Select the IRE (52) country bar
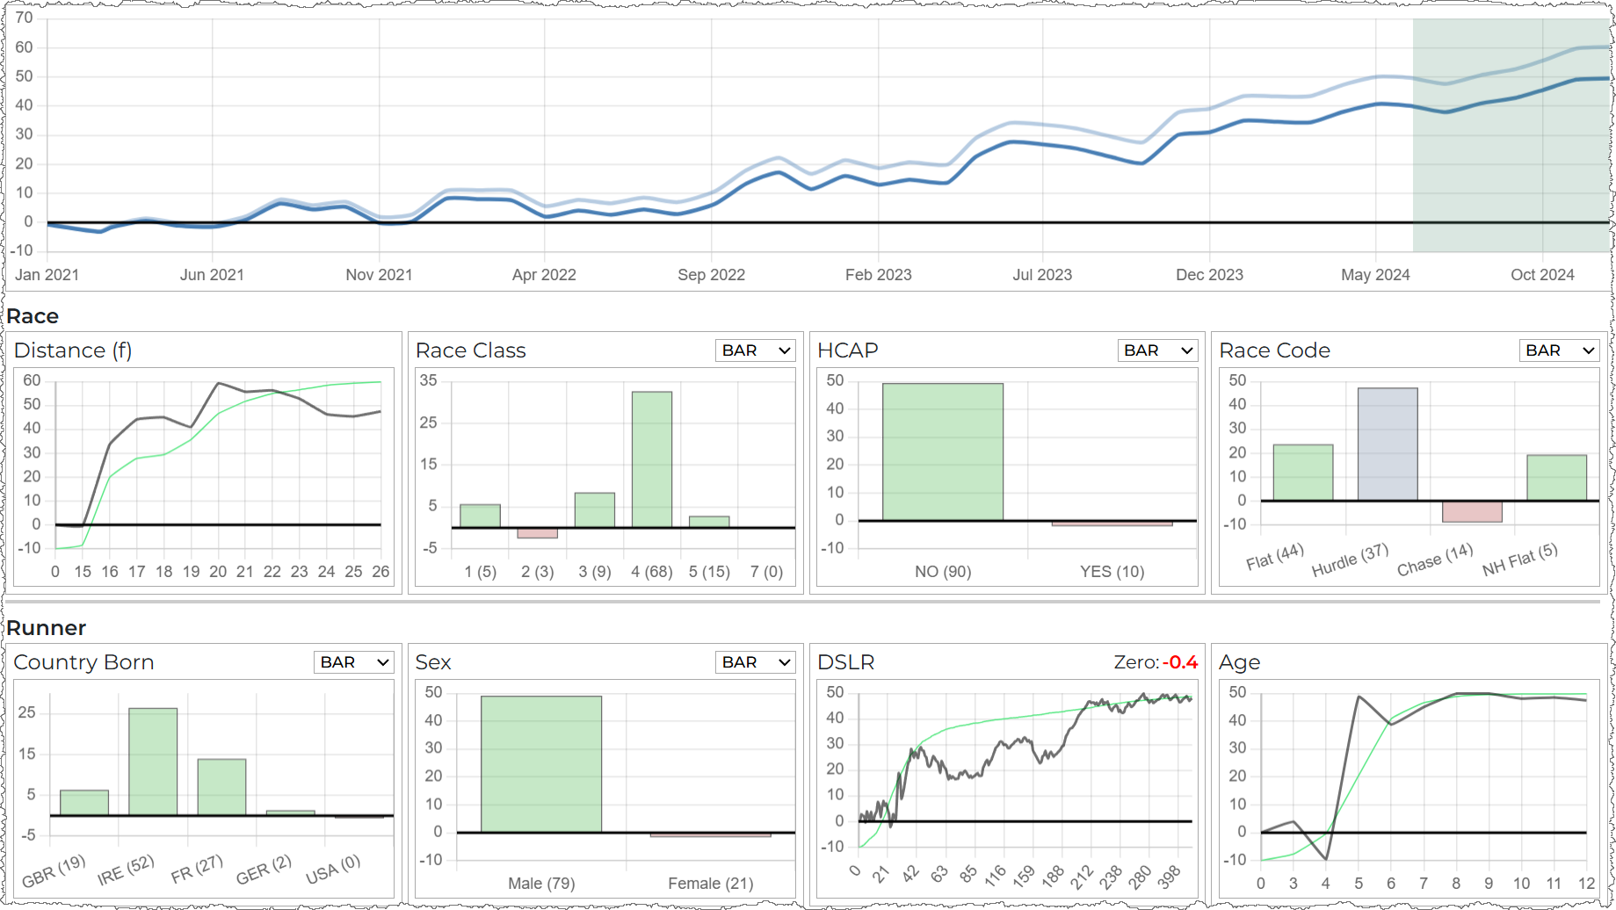Image resolution: width=1616 pixels, height=910 pixels. coord(153,762)
